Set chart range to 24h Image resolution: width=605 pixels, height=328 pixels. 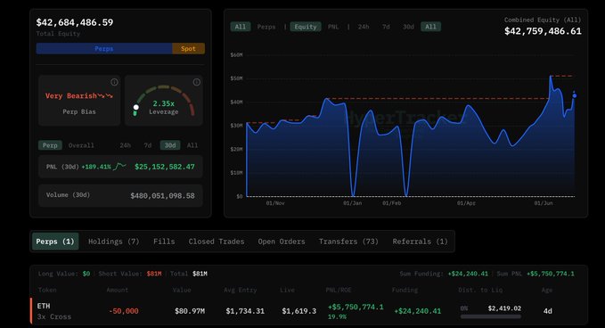click(x=363, y=27)
